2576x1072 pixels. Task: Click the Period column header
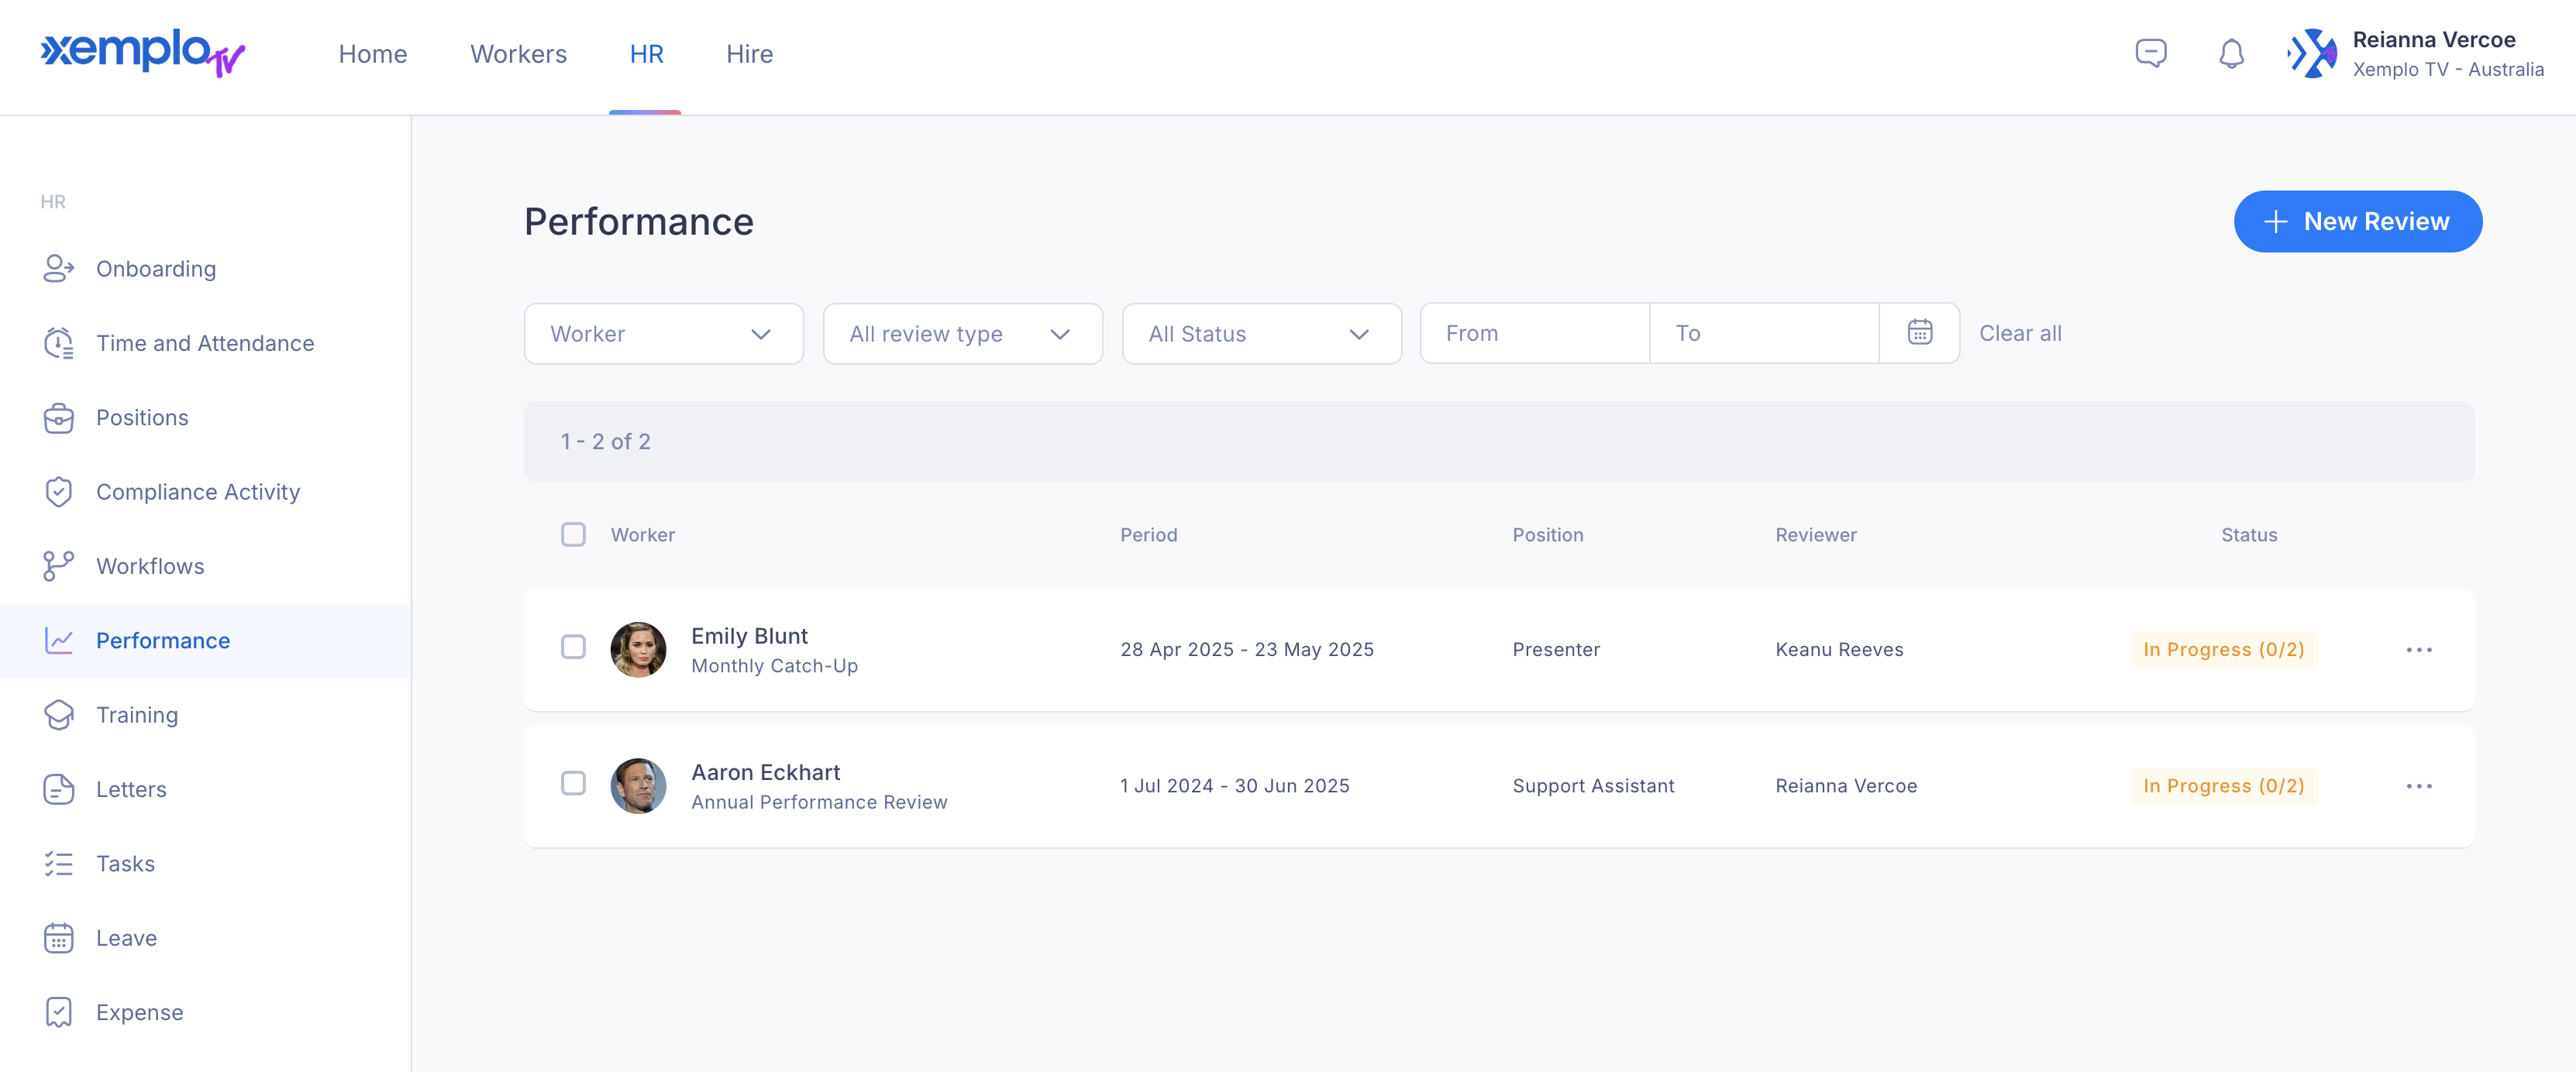[1148, 534]
